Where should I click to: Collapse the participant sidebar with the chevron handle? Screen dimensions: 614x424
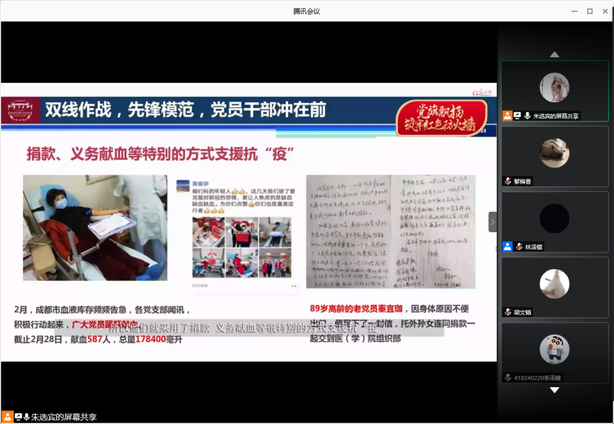pyautogui.click(x=492, y=222)
